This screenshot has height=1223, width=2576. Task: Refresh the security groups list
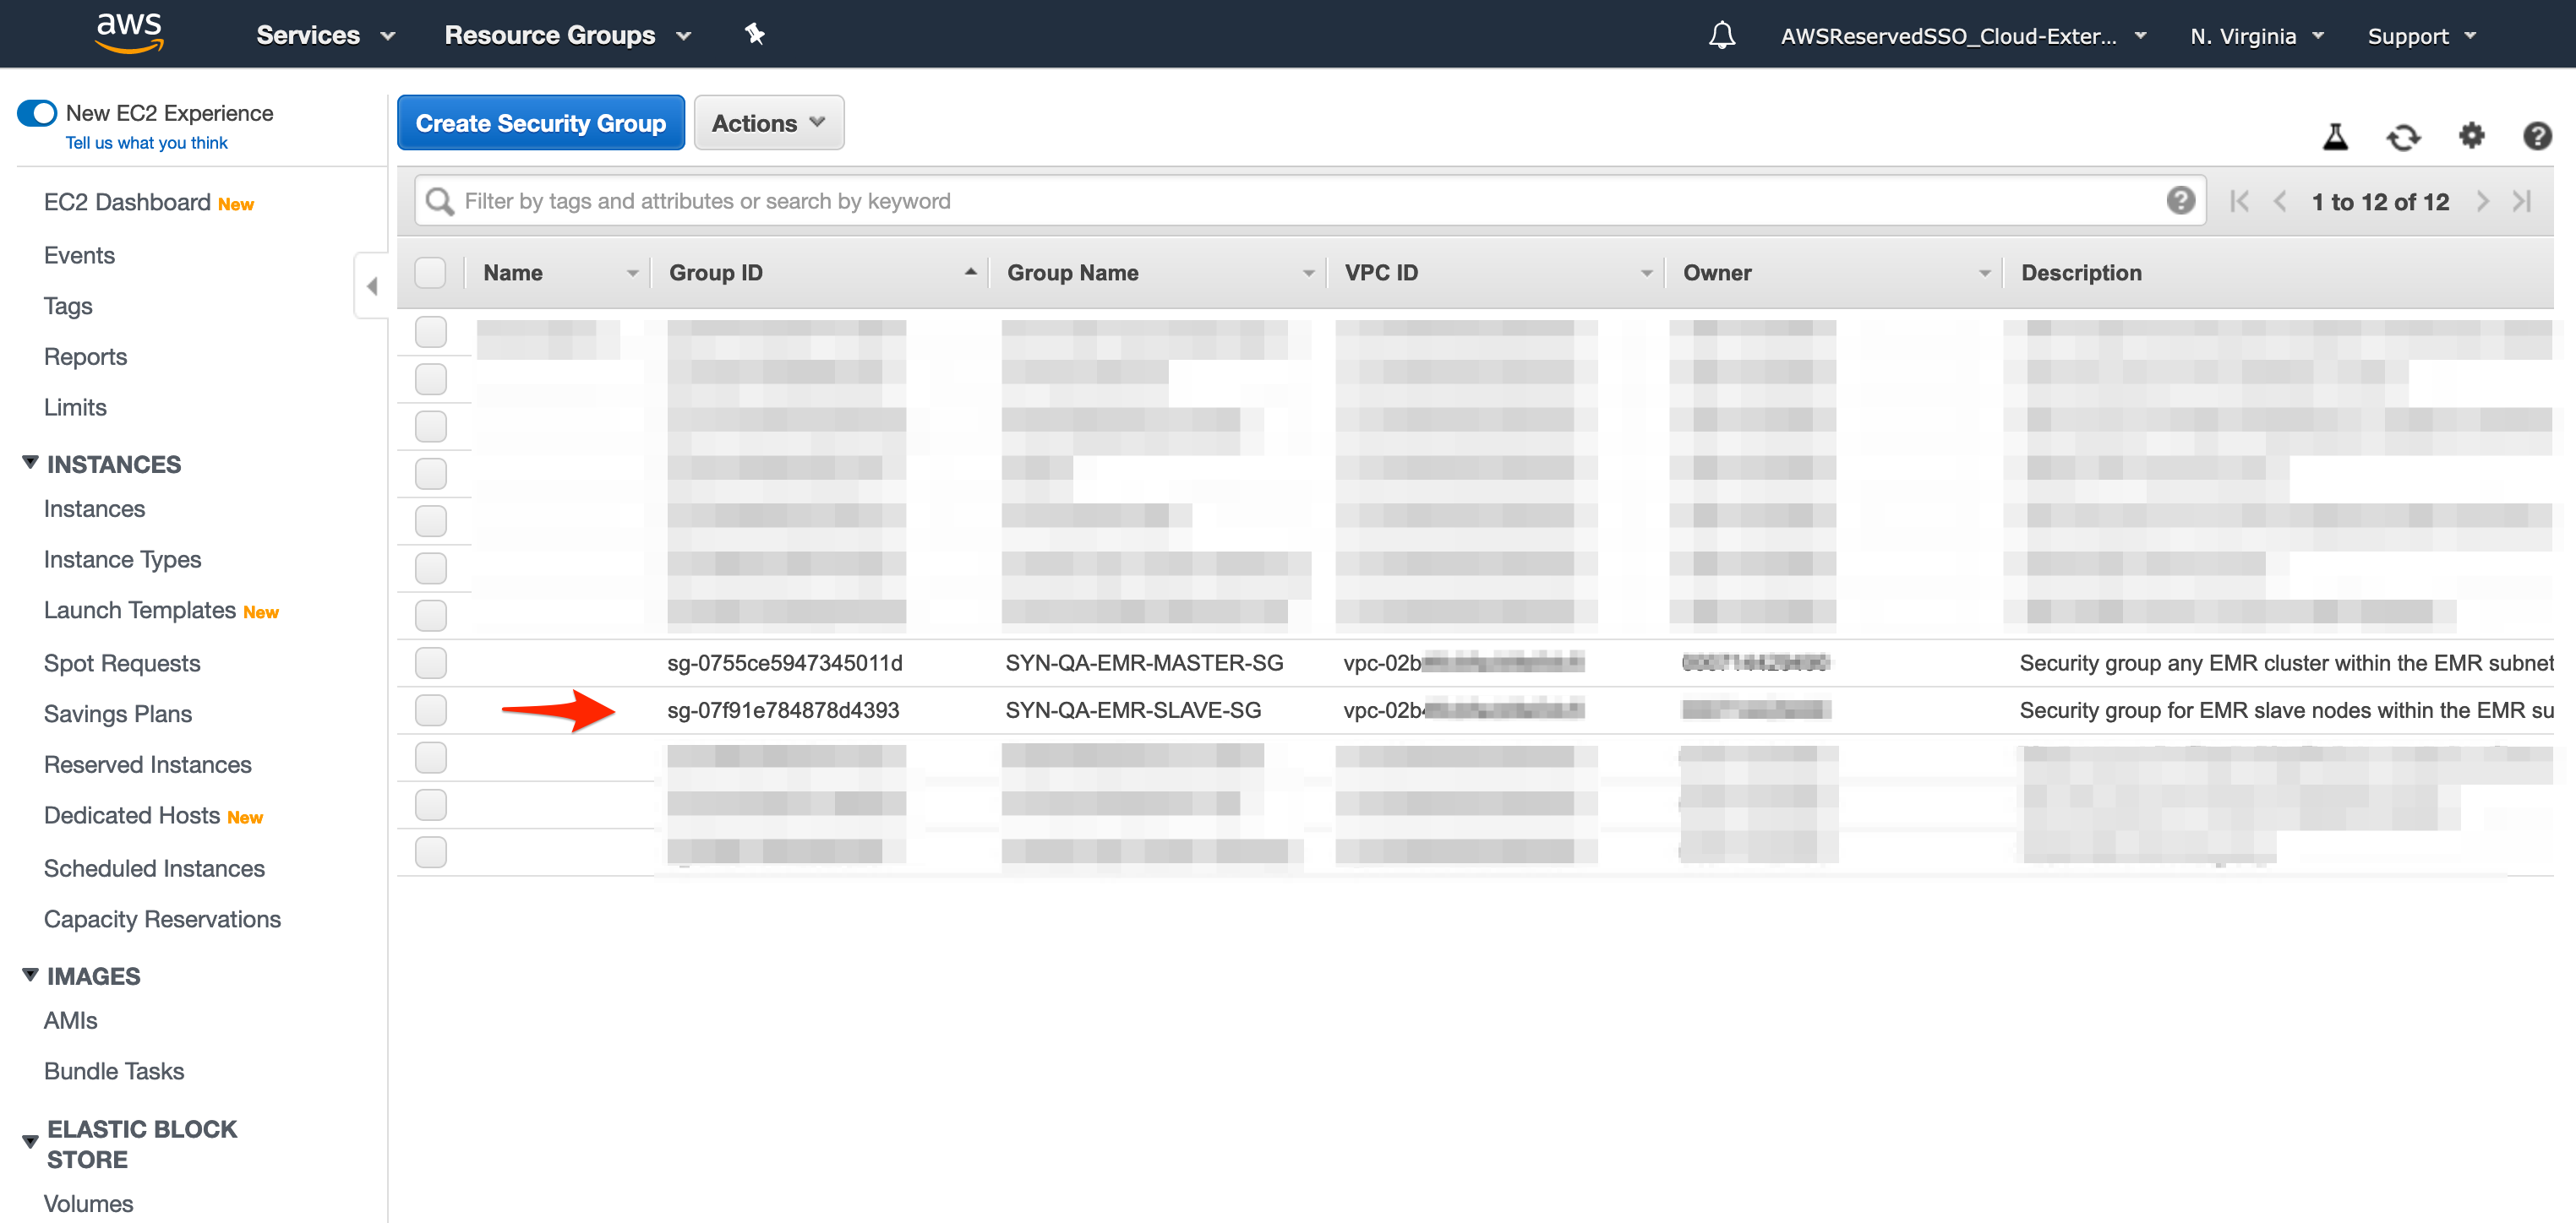point(2404,137)
